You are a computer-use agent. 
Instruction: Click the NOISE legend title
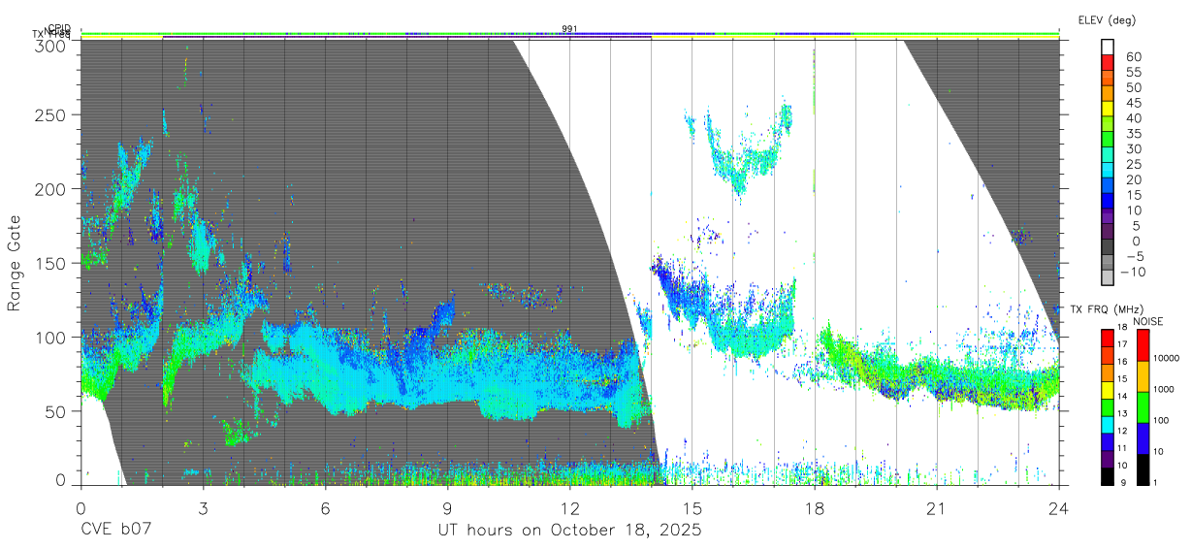click(1147, 321)
